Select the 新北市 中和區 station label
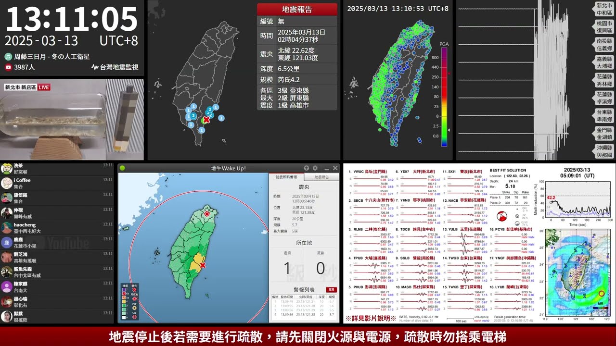 pyautogui.click(x=604, y=9)
